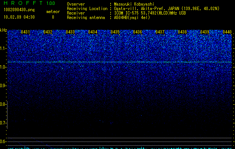The image size is (235, 149).
Task: Click the 0431 time marker
Action: (25, 32)
